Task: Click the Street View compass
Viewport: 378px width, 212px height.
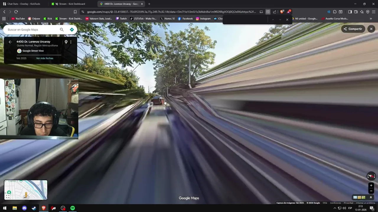Action: coord(371,176)
